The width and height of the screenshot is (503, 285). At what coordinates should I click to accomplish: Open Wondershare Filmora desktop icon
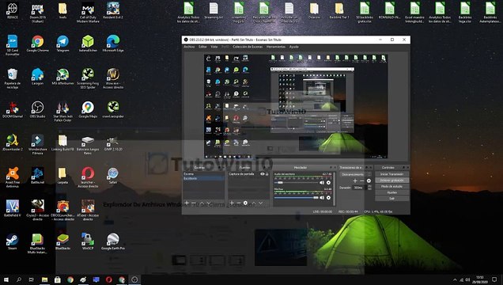(37, 144)
